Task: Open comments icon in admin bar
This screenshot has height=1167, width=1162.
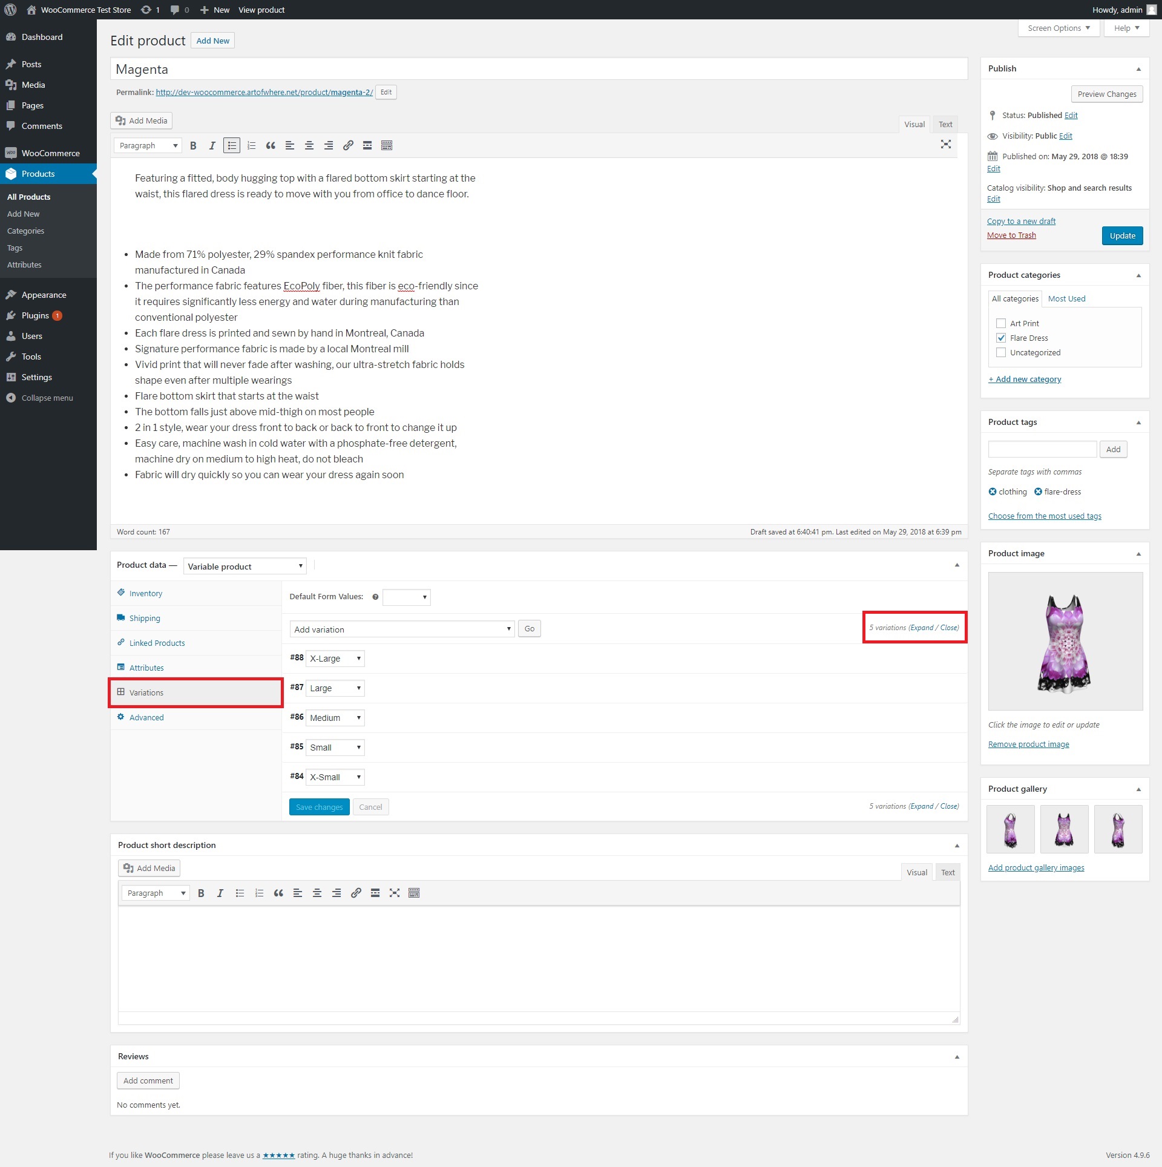Action: [x=179, y=10]
